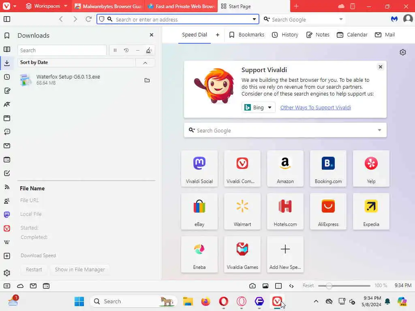Click Show in File Manager button
415x311 pixels.
tap(80, 269)
